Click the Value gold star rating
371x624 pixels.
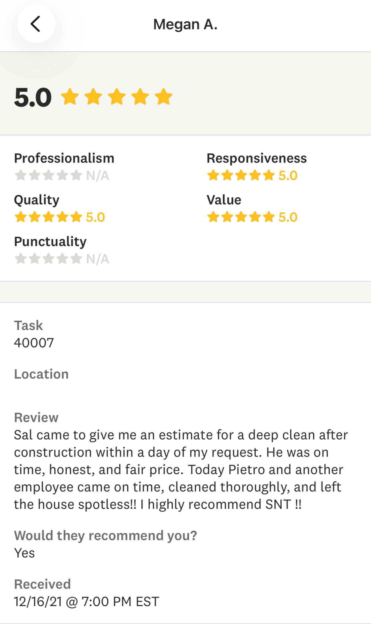(241, 217)
